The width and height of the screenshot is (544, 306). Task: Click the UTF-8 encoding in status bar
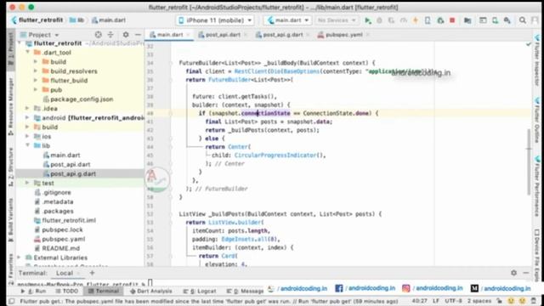[453, 301]
